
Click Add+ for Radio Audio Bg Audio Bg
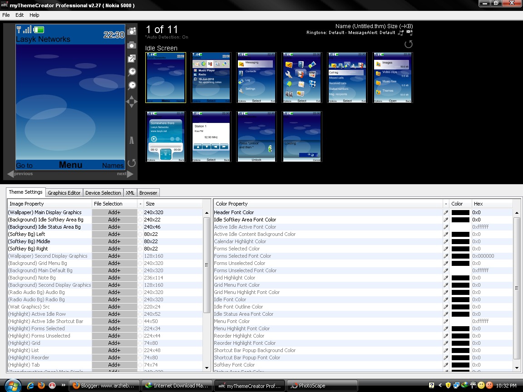click(114, 292)
